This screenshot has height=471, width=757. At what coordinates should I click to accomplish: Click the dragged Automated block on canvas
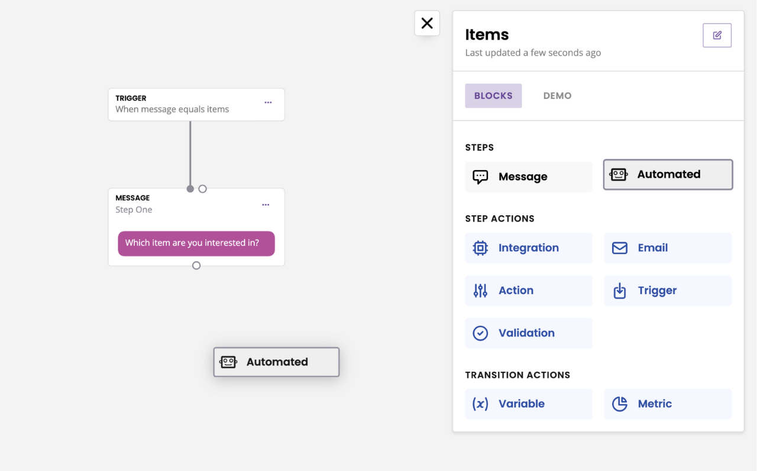[x=276, y=362]
